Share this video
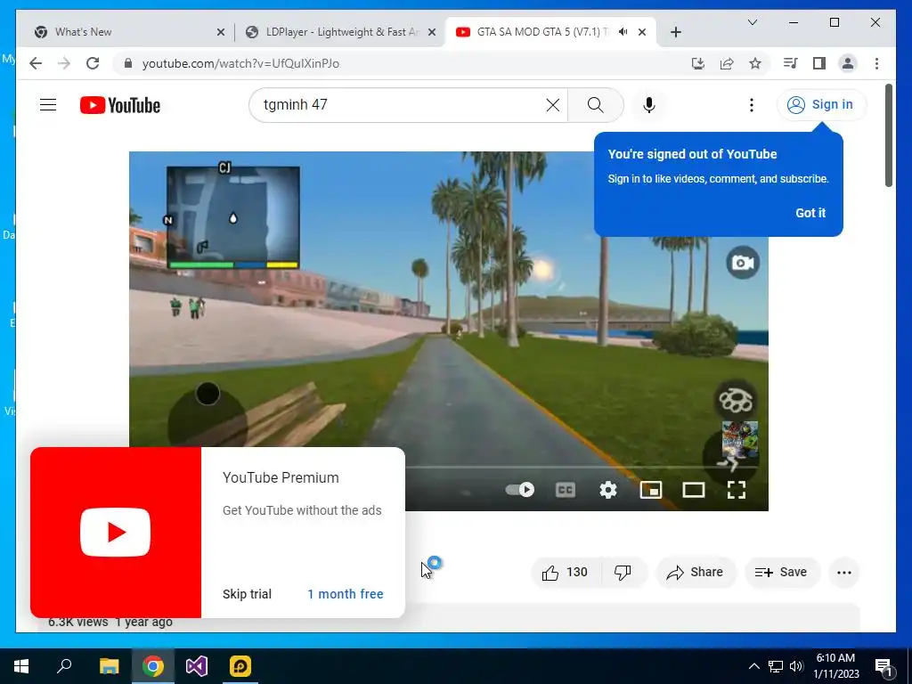The image size is (912, 684). tap(695, 573)
